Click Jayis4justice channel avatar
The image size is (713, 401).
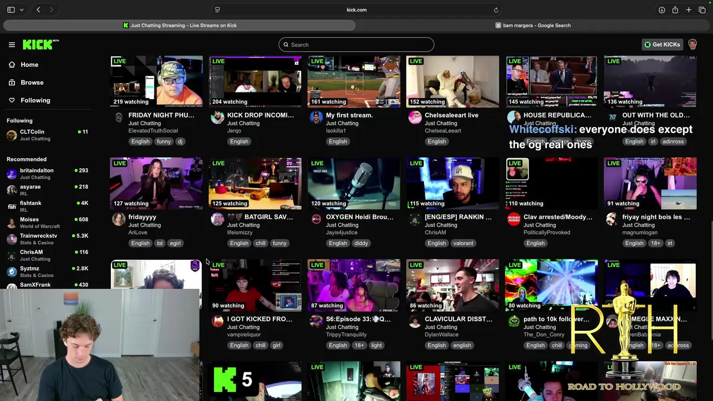coord(316,219)
